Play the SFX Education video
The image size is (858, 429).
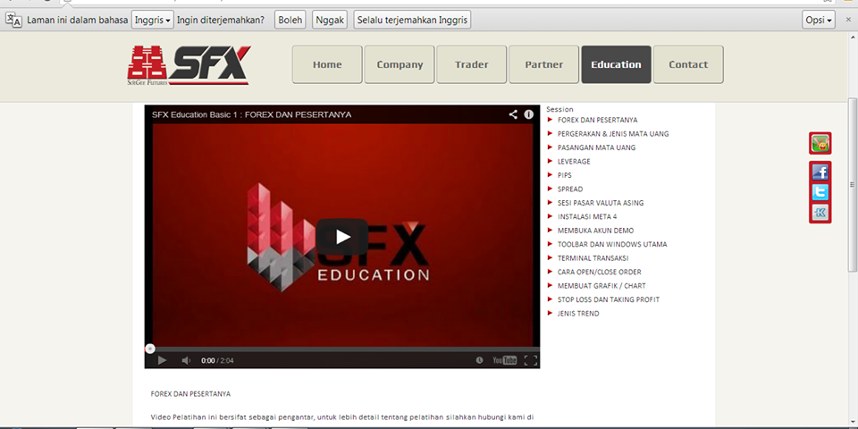coord(342,236)
